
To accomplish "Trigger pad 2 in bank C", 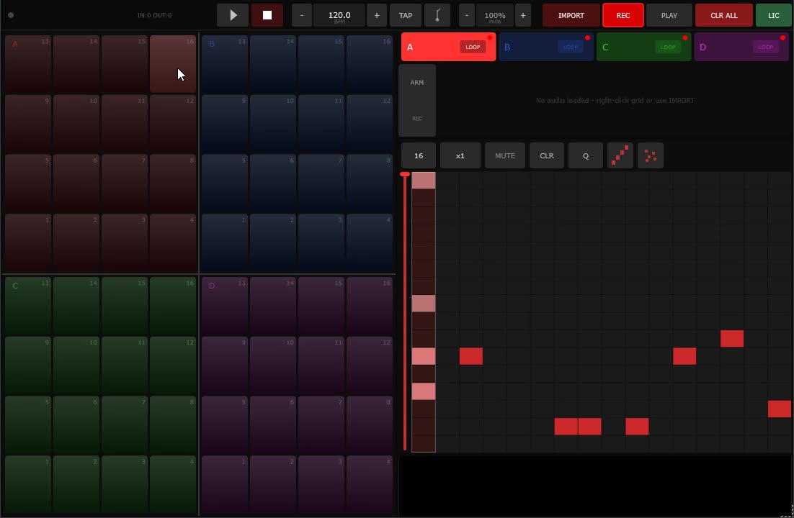I will (x=76, y=484).
